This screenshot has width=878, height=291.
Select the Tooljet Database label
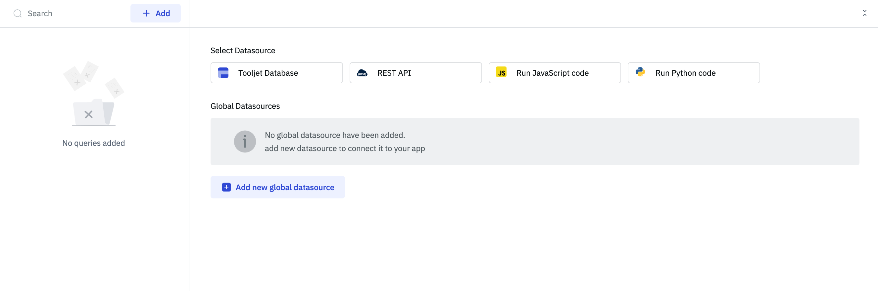point(268,73)
